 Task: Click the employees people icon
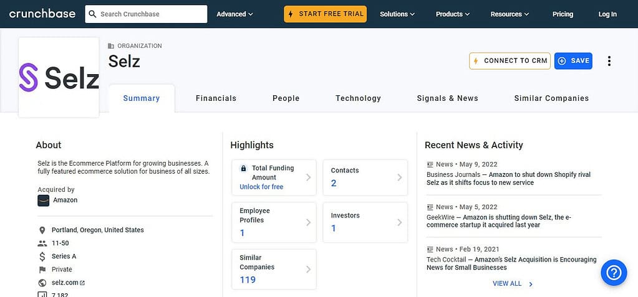click(x=42, y=243)
